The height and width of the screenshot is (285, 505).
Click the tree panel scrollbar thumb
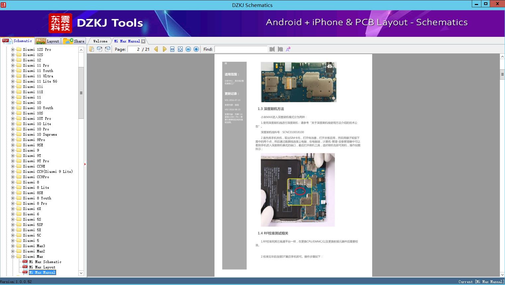pyautogui.click(x=81, y=93)
